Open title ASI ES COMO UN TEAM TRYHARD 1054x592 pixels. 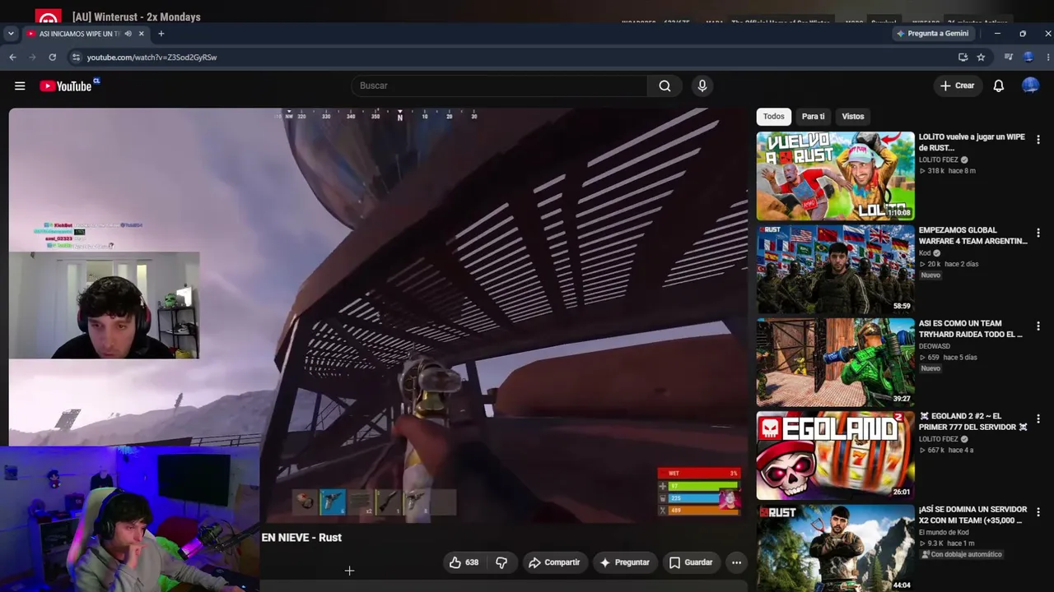tap(971, 329)
